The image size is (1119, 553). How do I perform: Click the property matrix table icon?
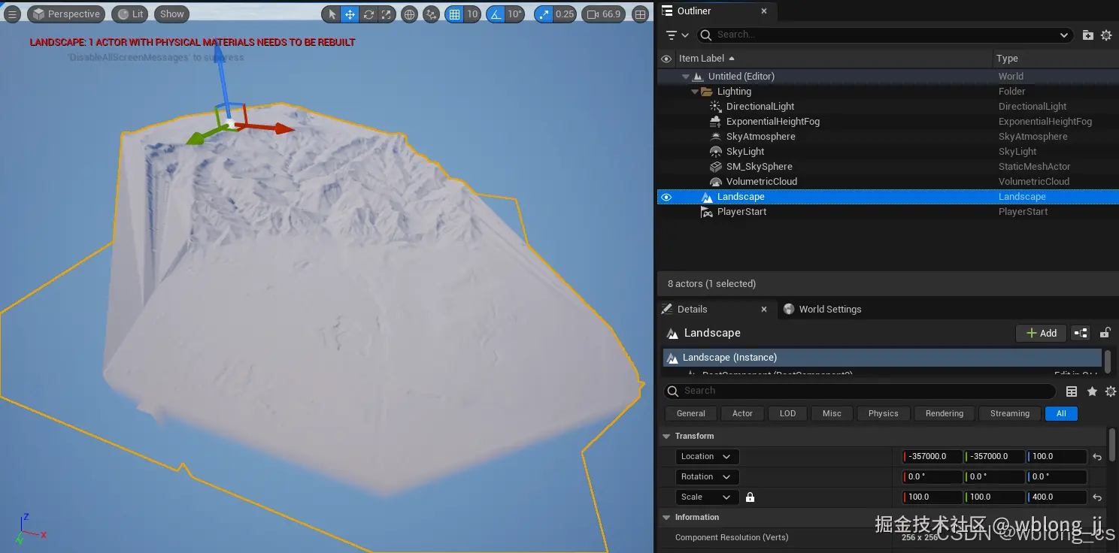coord(1072,391)
